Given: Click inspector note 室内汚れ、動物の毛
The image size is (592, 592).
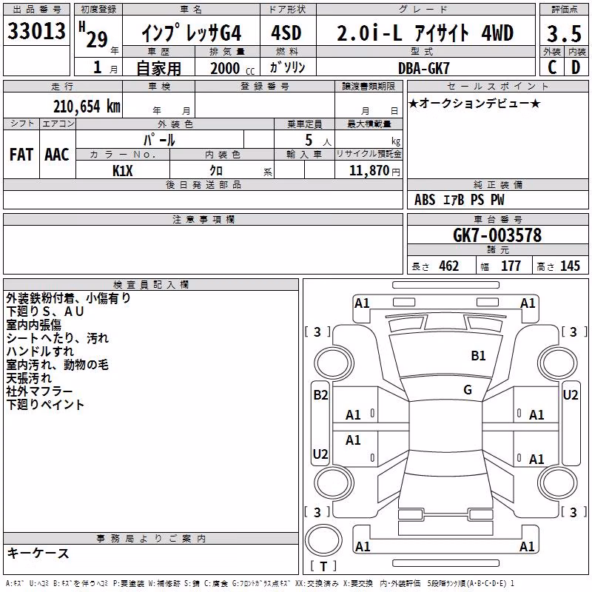Looking at the screenshot, I should click(x=58, y=364).
